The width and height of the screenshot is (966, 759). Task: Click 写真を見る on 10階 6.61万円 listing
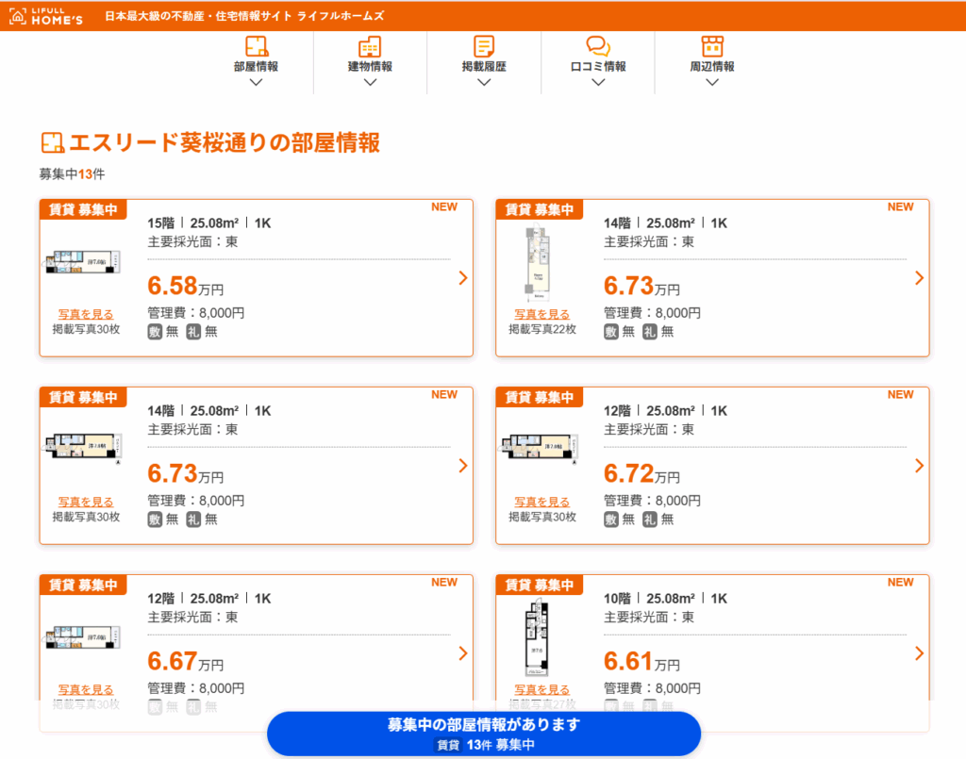pos(542,690)
